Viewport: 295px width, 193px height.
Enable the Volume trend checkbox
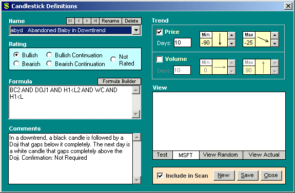(159, 59)
